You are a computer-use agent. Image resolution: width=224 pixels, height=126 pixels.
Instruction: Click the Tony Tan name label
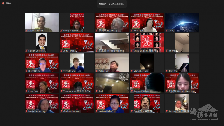pyautogui.click(x=173, y=71)
